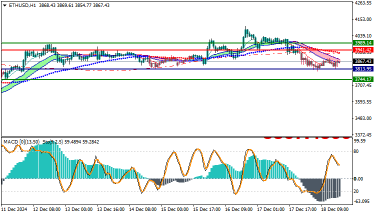Click the 13 Dec 00:00 time label
This screenshot has height=215, width=375.
[78, 209]
